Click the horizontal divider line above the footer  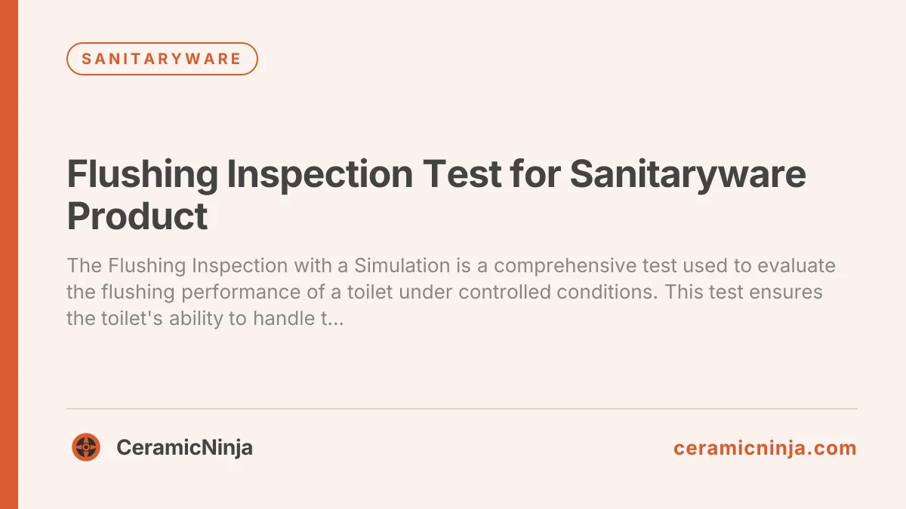pyautogui.click(x=462, y=409)
